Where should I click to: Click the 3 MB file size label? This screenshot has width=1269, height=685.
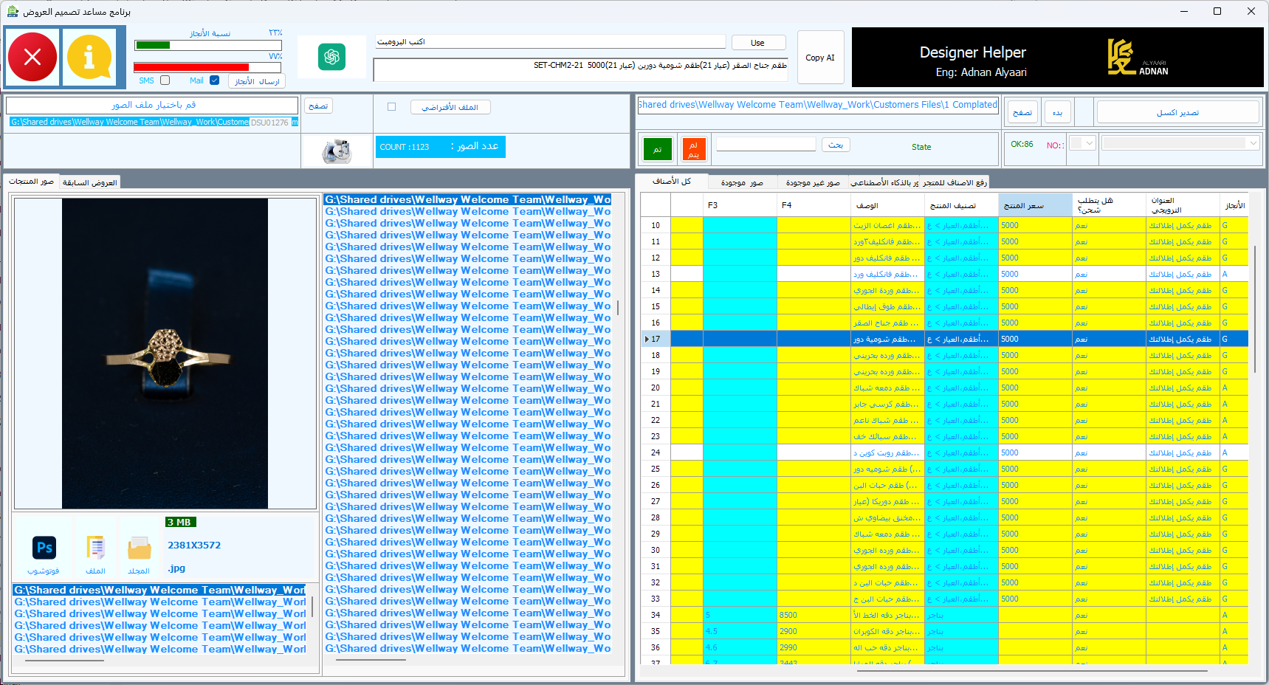[x=179, y=522]
